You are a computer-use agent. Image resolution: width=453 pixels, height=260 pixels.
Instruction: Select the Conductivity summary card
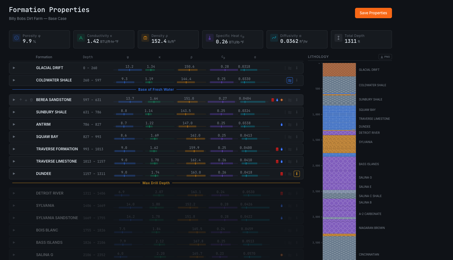104,39
